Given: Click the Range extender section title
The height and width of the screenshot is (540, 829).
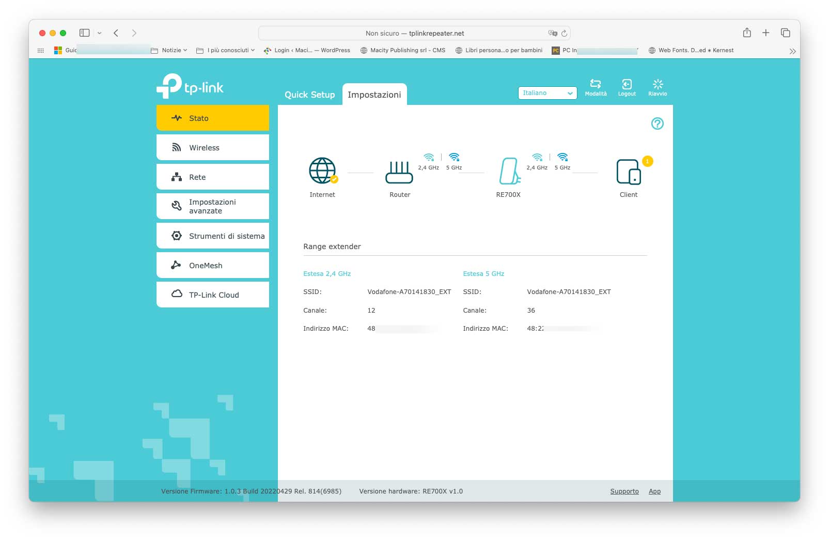Looking at the screenshot, I should point(332,246).
